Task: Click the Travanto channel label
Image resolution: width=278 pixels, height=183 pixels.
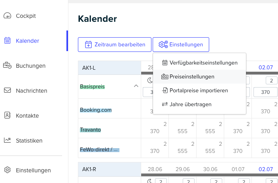Action: [91, 130]
